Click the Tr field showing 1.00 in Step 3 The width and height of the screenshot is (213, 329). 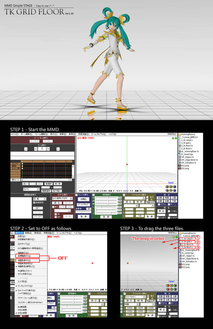(x=141, y=315)
